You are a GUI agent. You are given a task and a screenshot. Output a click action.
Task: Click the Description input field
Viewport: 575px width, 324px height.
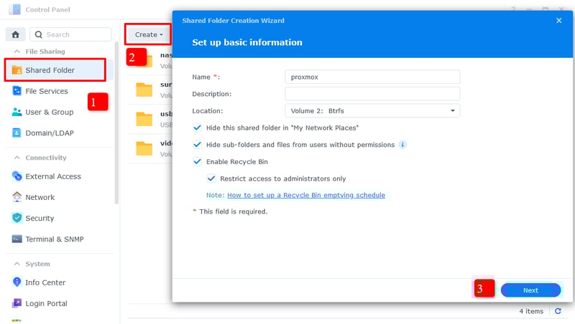(372, 94)
